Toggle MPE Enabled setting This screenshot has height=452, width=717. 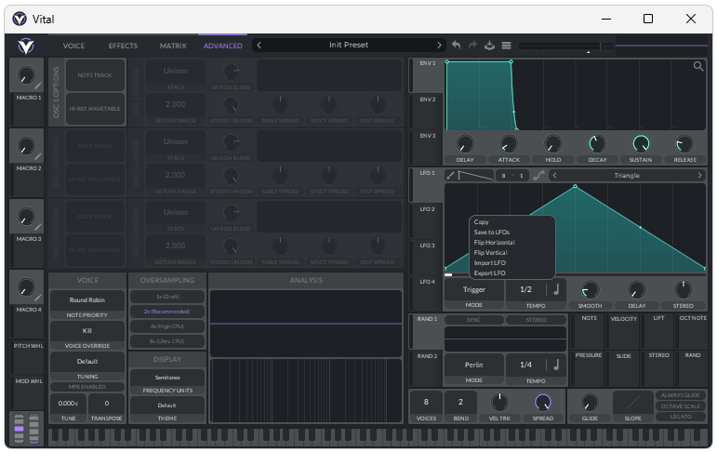[86, 386]
